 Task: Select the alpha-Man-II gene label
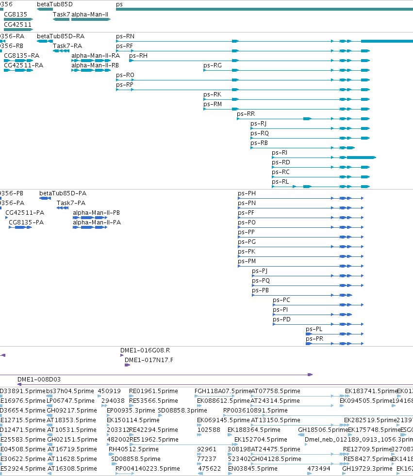point(90,14)
